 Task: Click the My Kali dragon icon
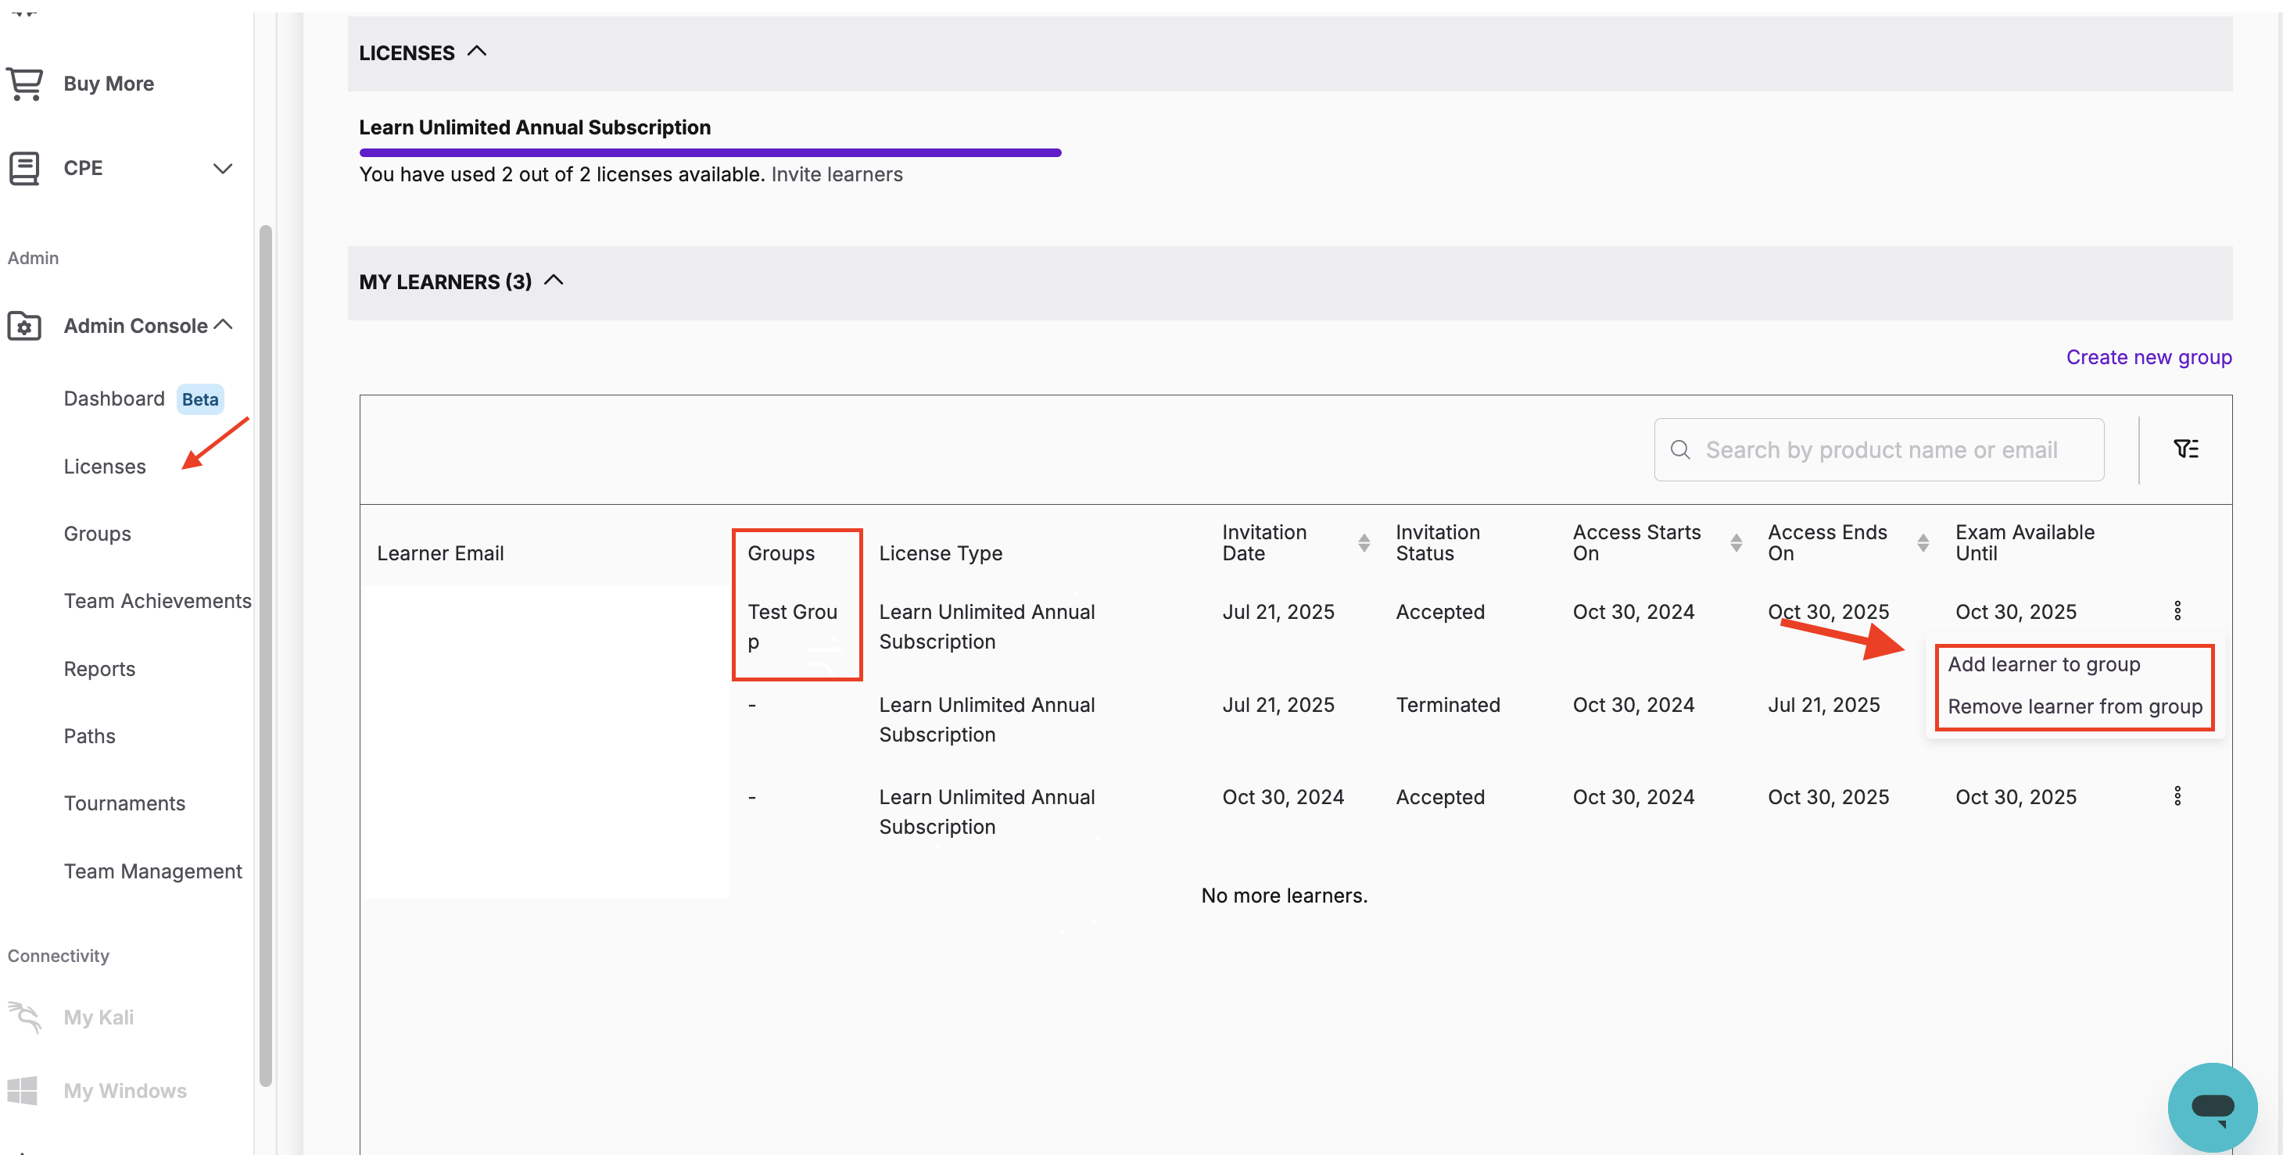coord(25,1017)
